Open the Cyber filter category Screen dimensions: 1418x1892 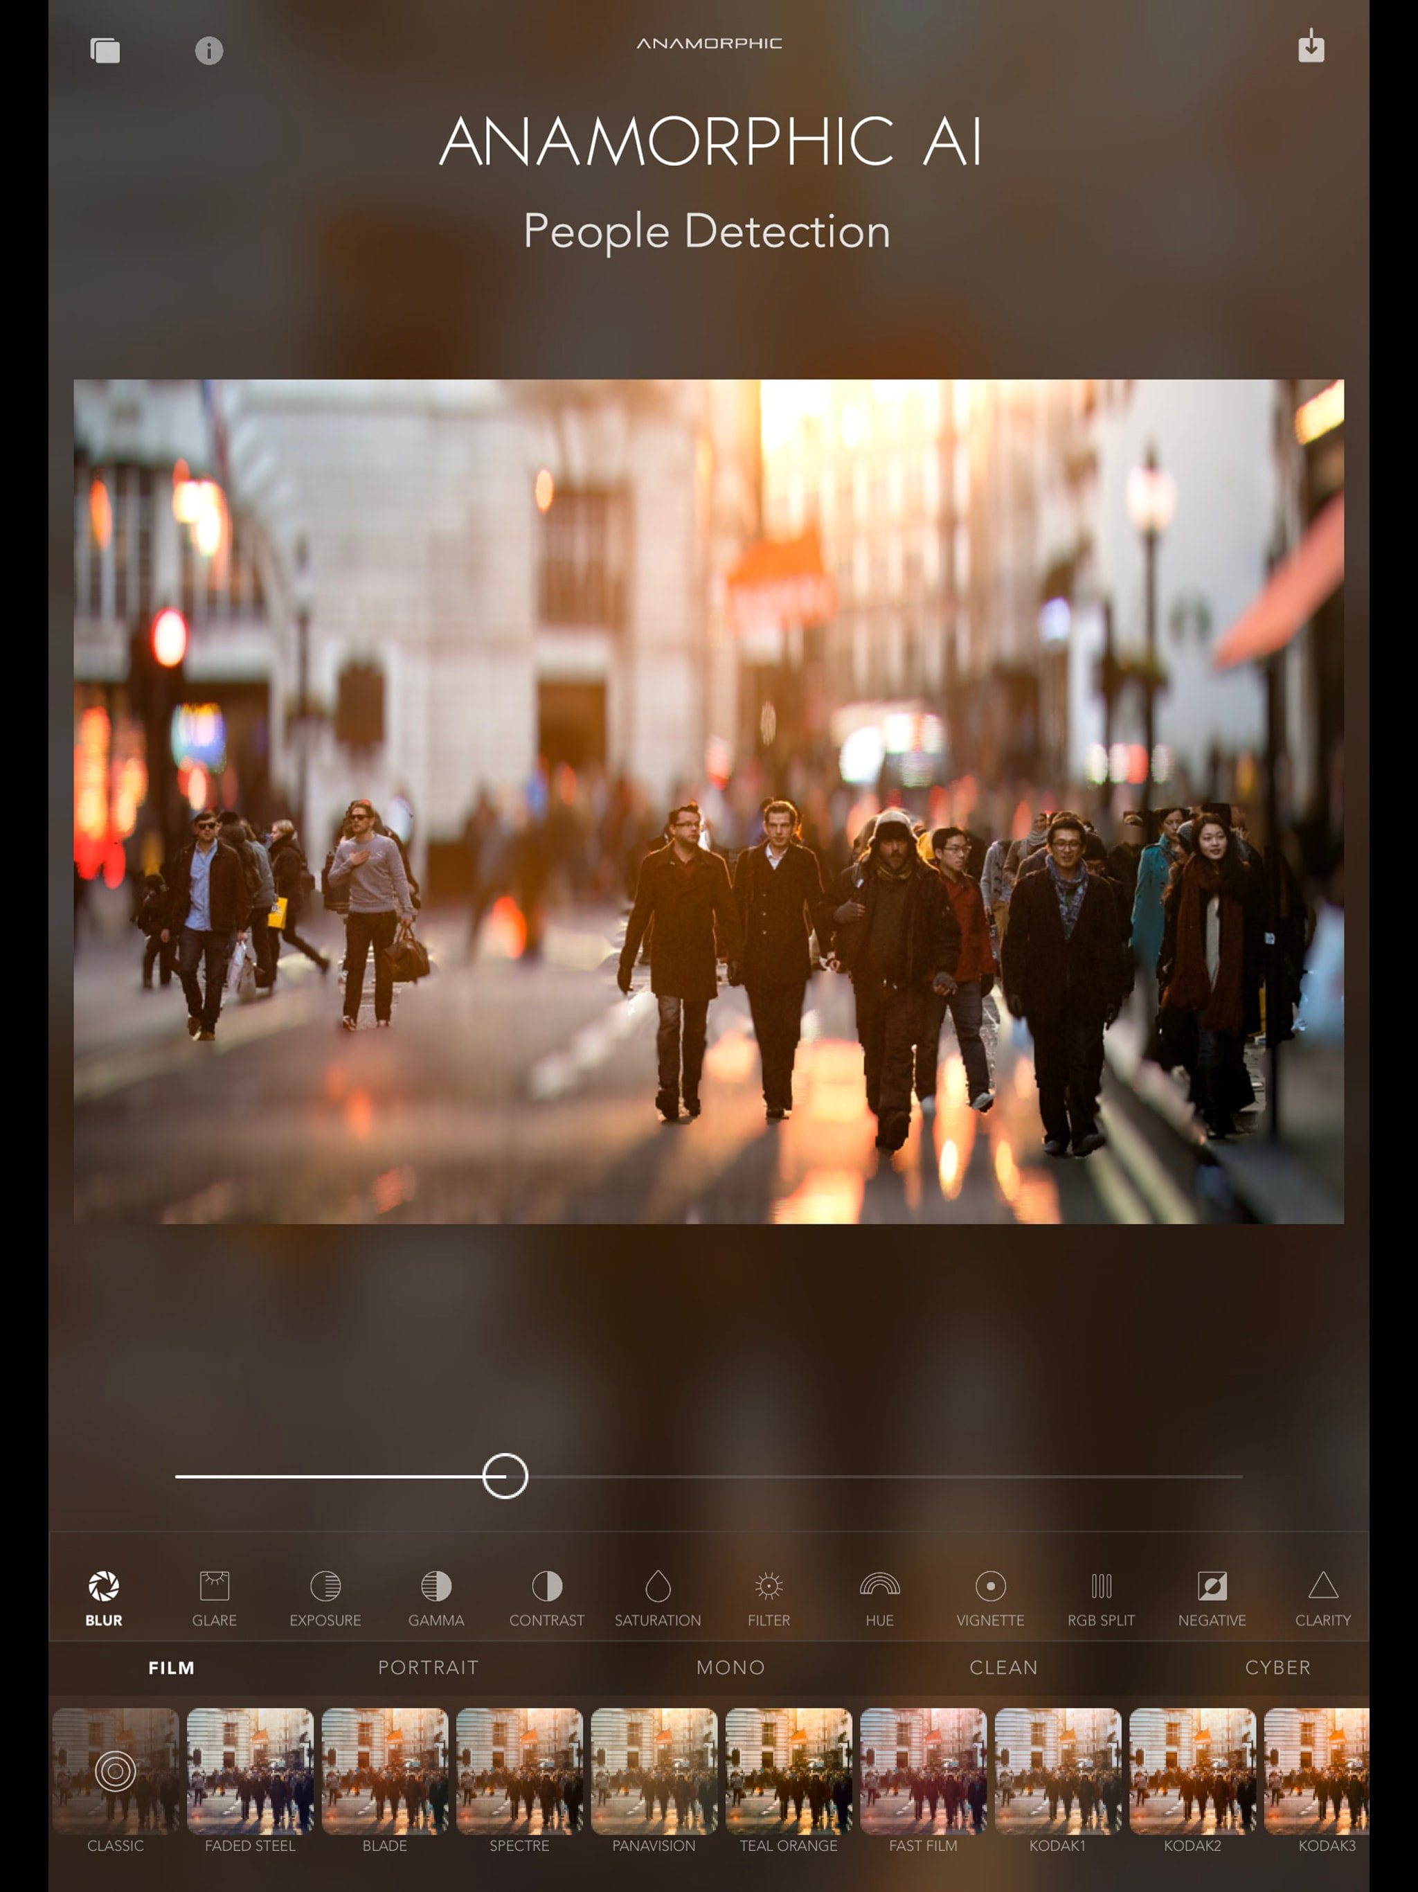point(1277,1667)
